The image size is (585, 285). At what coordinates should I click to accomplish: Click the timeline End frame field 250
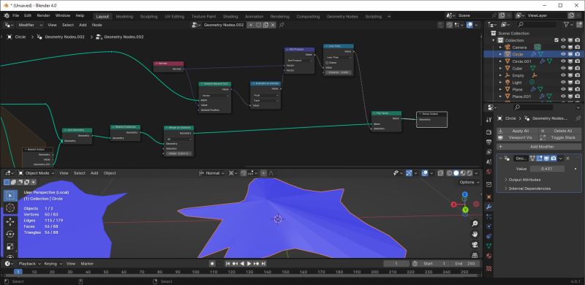465,263
